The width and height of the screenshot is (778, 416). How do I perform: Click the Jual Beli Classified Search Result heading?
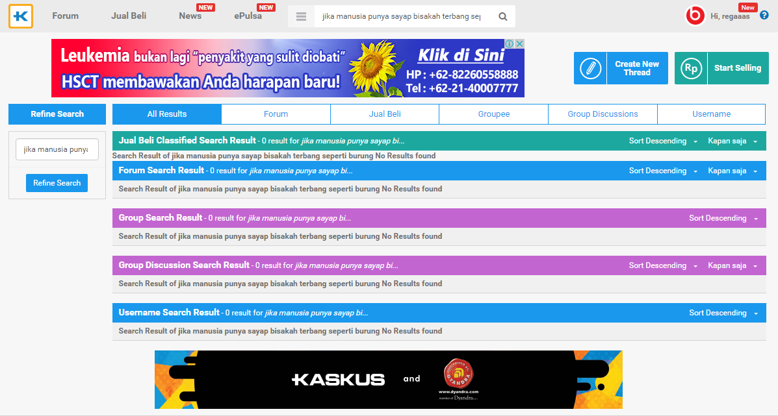click(187, 141)
